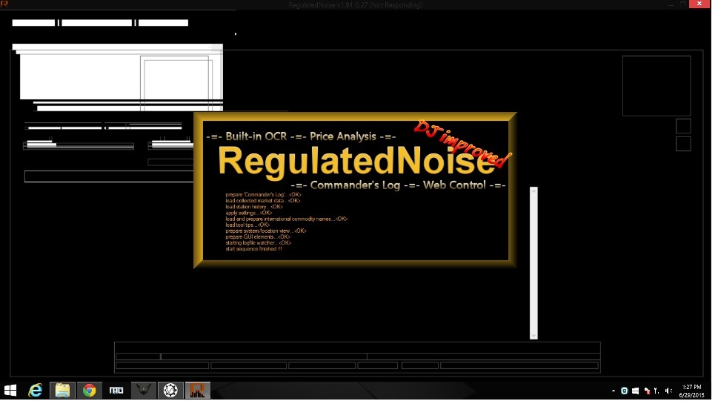Open the network signal tray icon

[656, 391]
